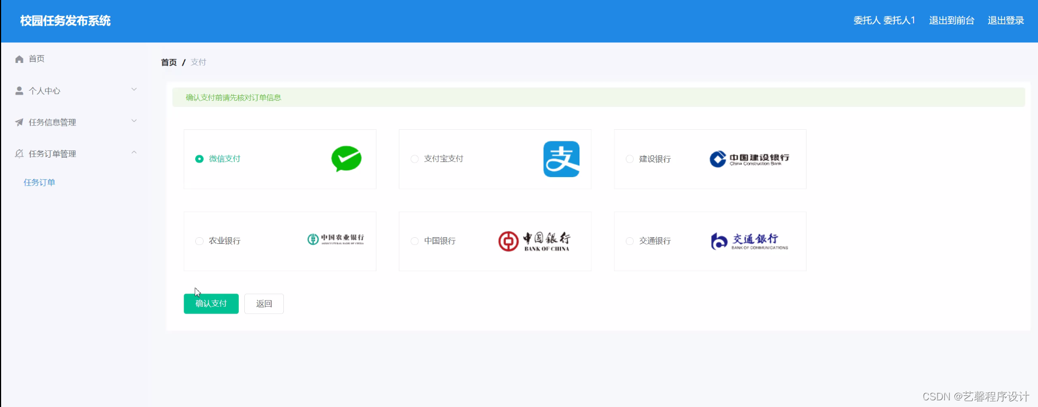Click the person icon beside 个人中心
This screenshot has width=1038, height=407.
[x=19, y=91]
